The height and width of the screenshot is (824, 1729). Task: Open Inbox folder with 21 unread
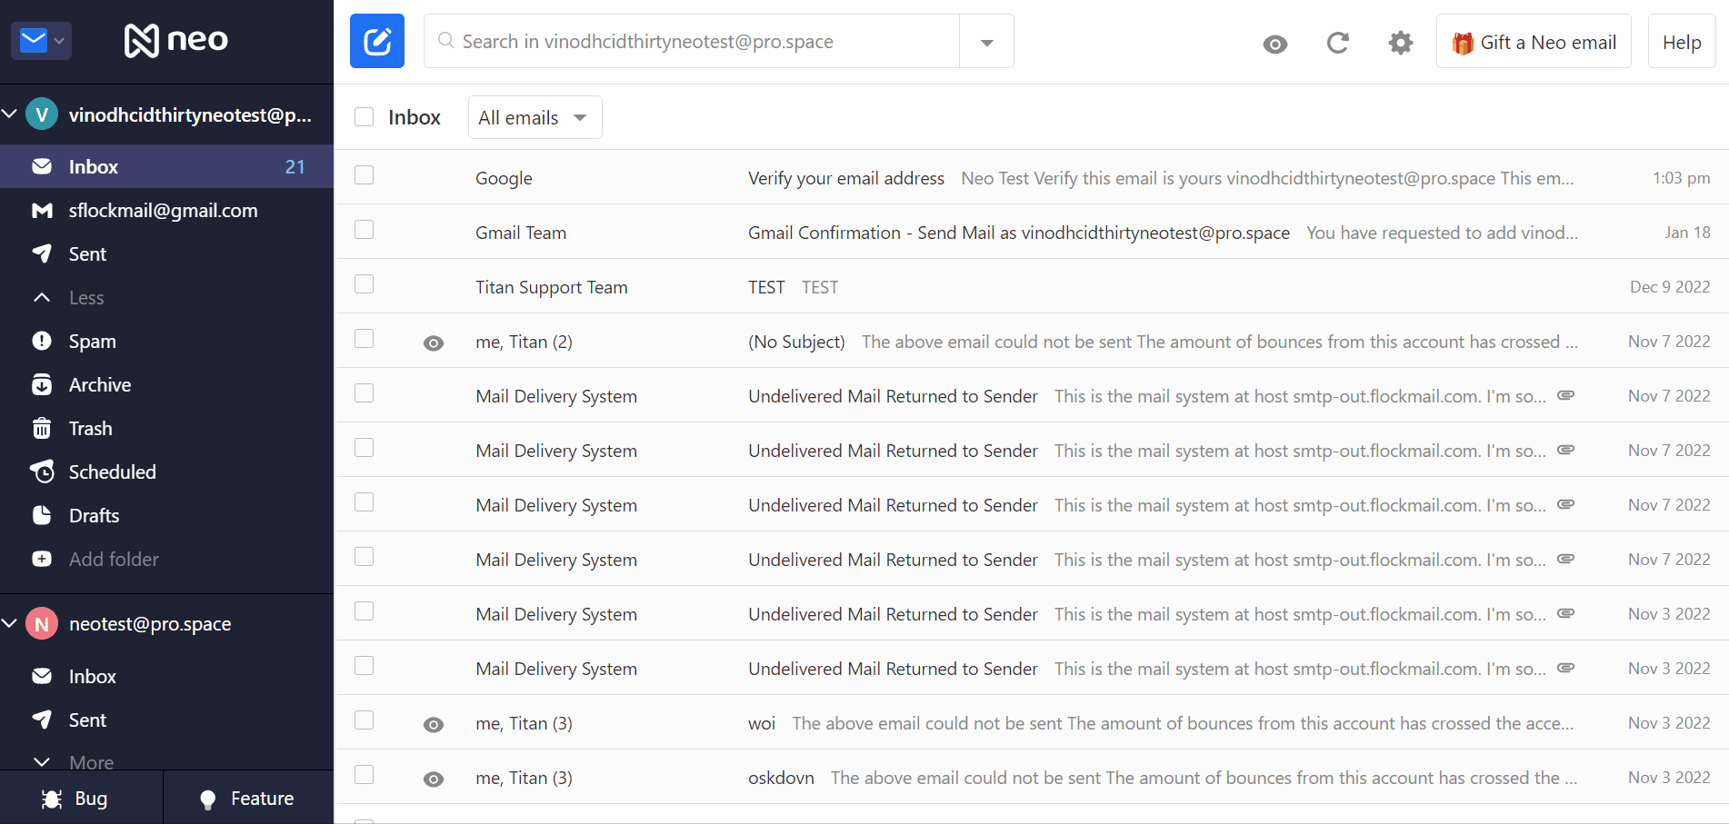click(x=167, y=166)
